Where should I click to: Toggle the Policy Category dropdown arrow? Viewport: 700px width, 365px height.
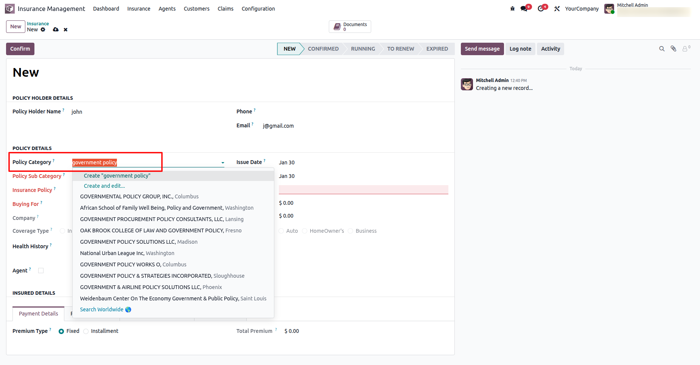(x=223, y=163)
